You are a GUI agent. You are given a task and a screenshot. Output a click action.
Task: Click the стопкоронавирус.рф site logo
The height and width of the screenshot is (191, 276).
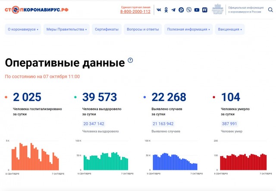click(x=36, y=9)
